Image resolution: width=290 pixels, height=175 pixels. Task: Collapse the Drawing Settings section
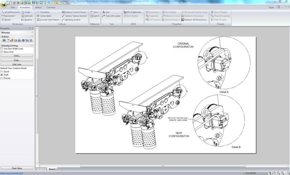pyautogui.click(x=32, y=45)
